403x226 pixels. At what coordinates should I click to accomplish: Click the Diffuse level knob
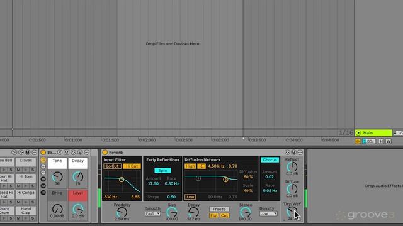click(292, 189)
